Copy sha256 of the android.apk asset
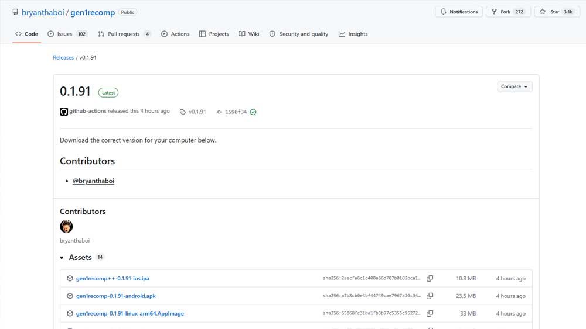586x329 pixels. tap(430, 296)
